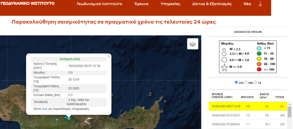Image resolution: width=293 pixels, height=129 pixels.
Task: Click ΓΕΩΔΥΝΑΜΙΚΟ ΙΝΣΤΙΤΟΥΤΟ site logo text
Action: (28, 3)
